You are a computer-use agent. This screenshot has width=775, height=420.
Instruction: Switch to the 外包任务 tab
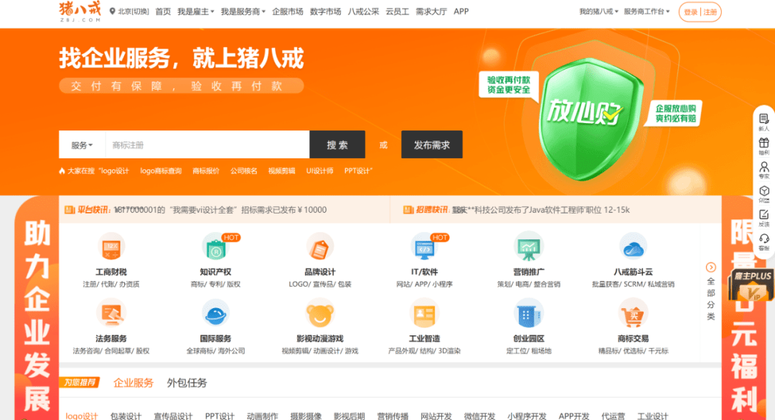click(187, 383)
